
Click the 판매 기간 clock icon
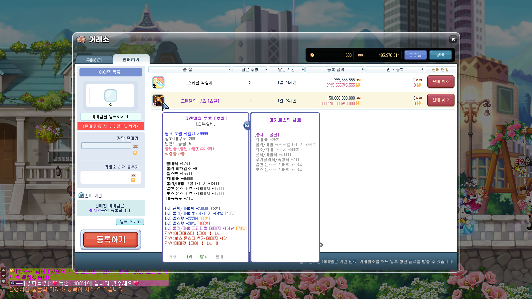(x=81, y=195)
